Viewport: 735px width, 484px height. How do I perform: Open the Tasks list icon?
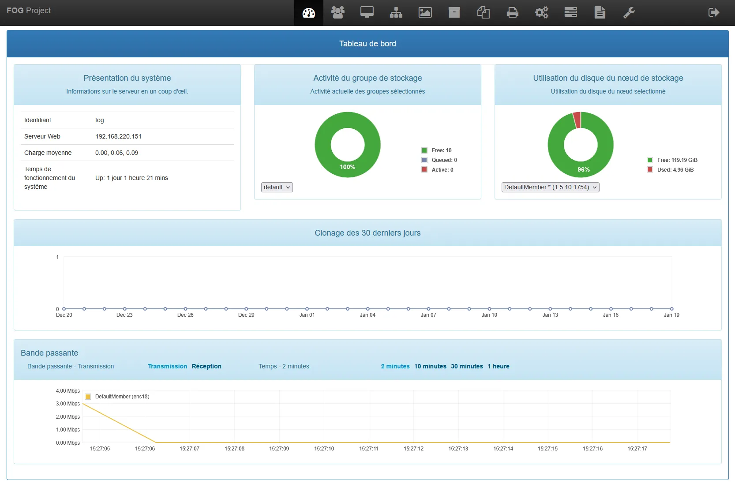click(x=570, y=12)
